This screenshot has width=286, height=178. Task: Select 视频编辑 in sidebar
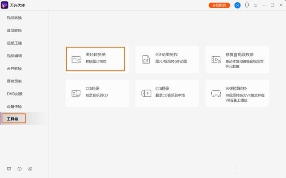point(14,56)
